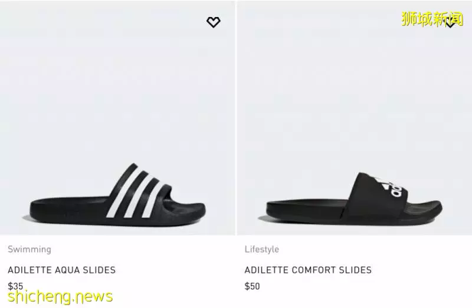This screenshot has height=308, width=472.
Task: Click empty gray area above Aqua slide
Action: click(117, 90)
